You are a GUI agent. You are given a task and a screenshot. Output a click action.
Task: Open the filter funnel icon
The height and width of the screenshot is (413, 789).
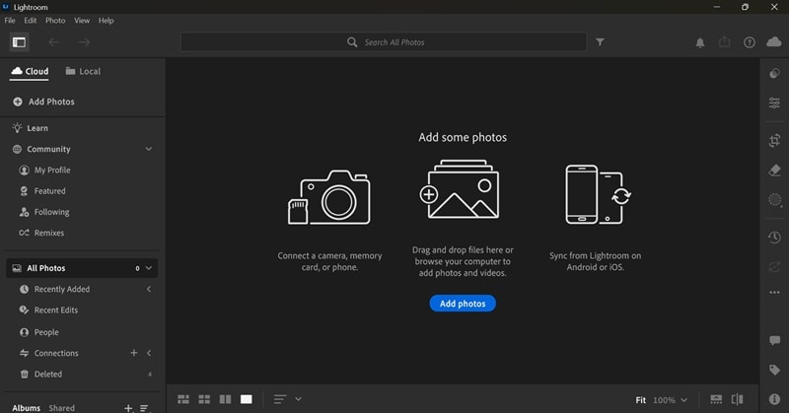(600, 42)
